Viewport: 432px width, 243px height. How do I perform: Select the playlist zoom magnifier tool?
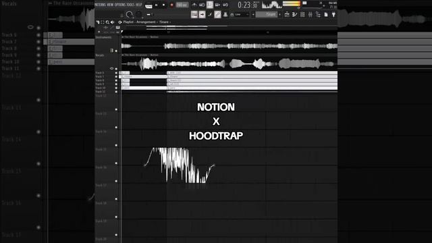tap(107, 22)
